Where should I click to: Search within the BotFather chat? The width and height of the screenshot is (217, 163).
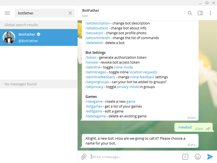tap(190, 13)
